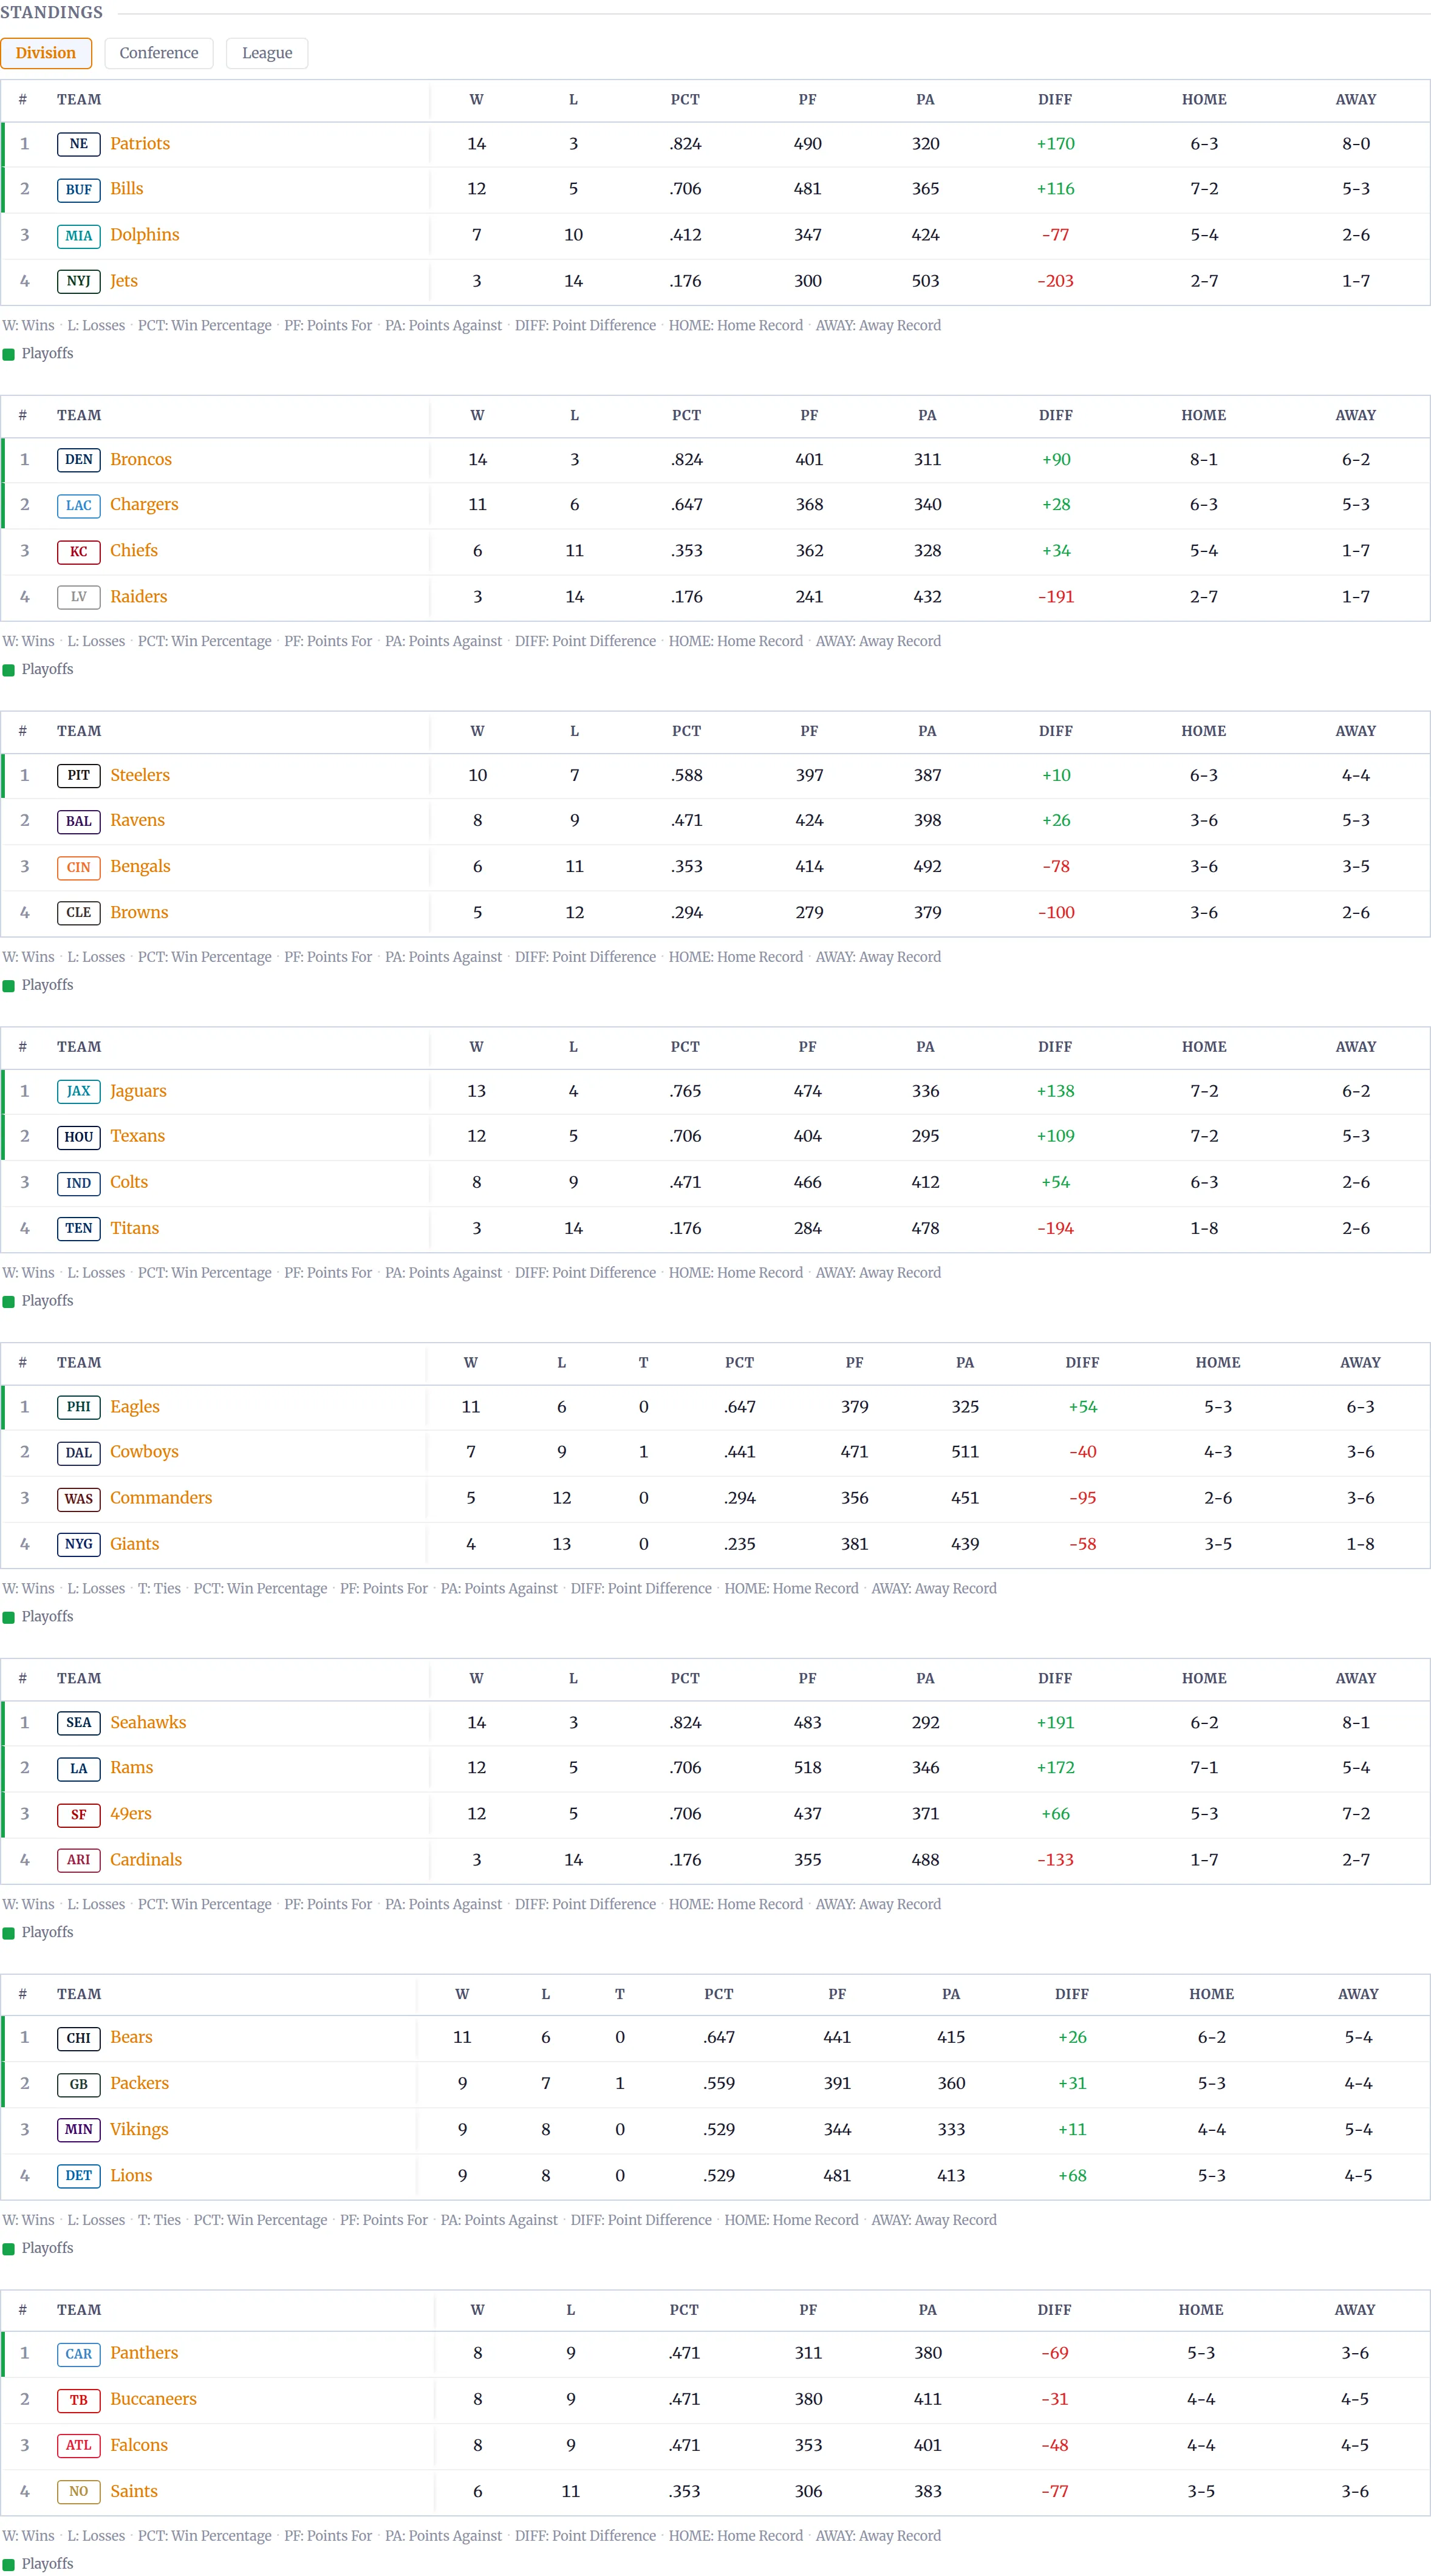Open the Buccaneers team link
Viewport: 1431px width, 2576px height.
(153, 2399)
